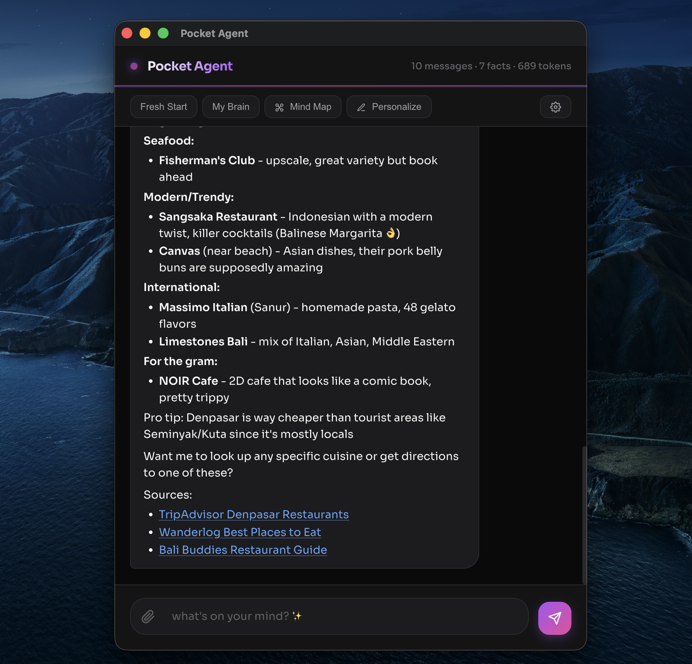The width and height of the screenshot is (692, 664).
Task: Open the Wanderlog Best Places to Eat link
Action: (x=240, y=532)
